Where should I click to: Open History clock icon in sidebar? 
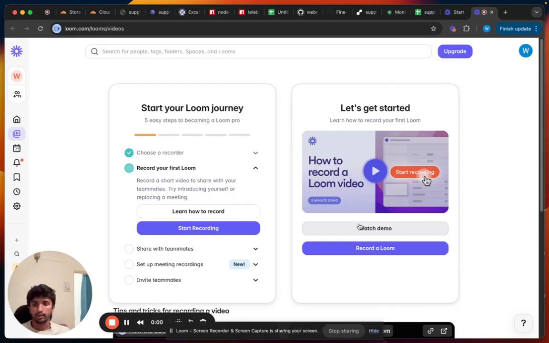click(x=17, y=192)
